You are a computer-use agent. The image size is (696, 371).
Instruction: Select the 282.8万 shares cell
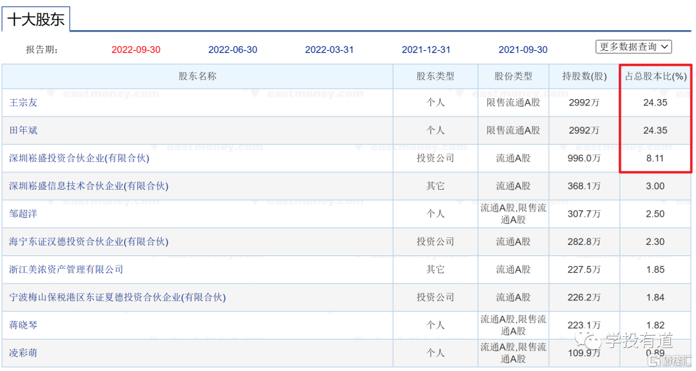(584, 242)
